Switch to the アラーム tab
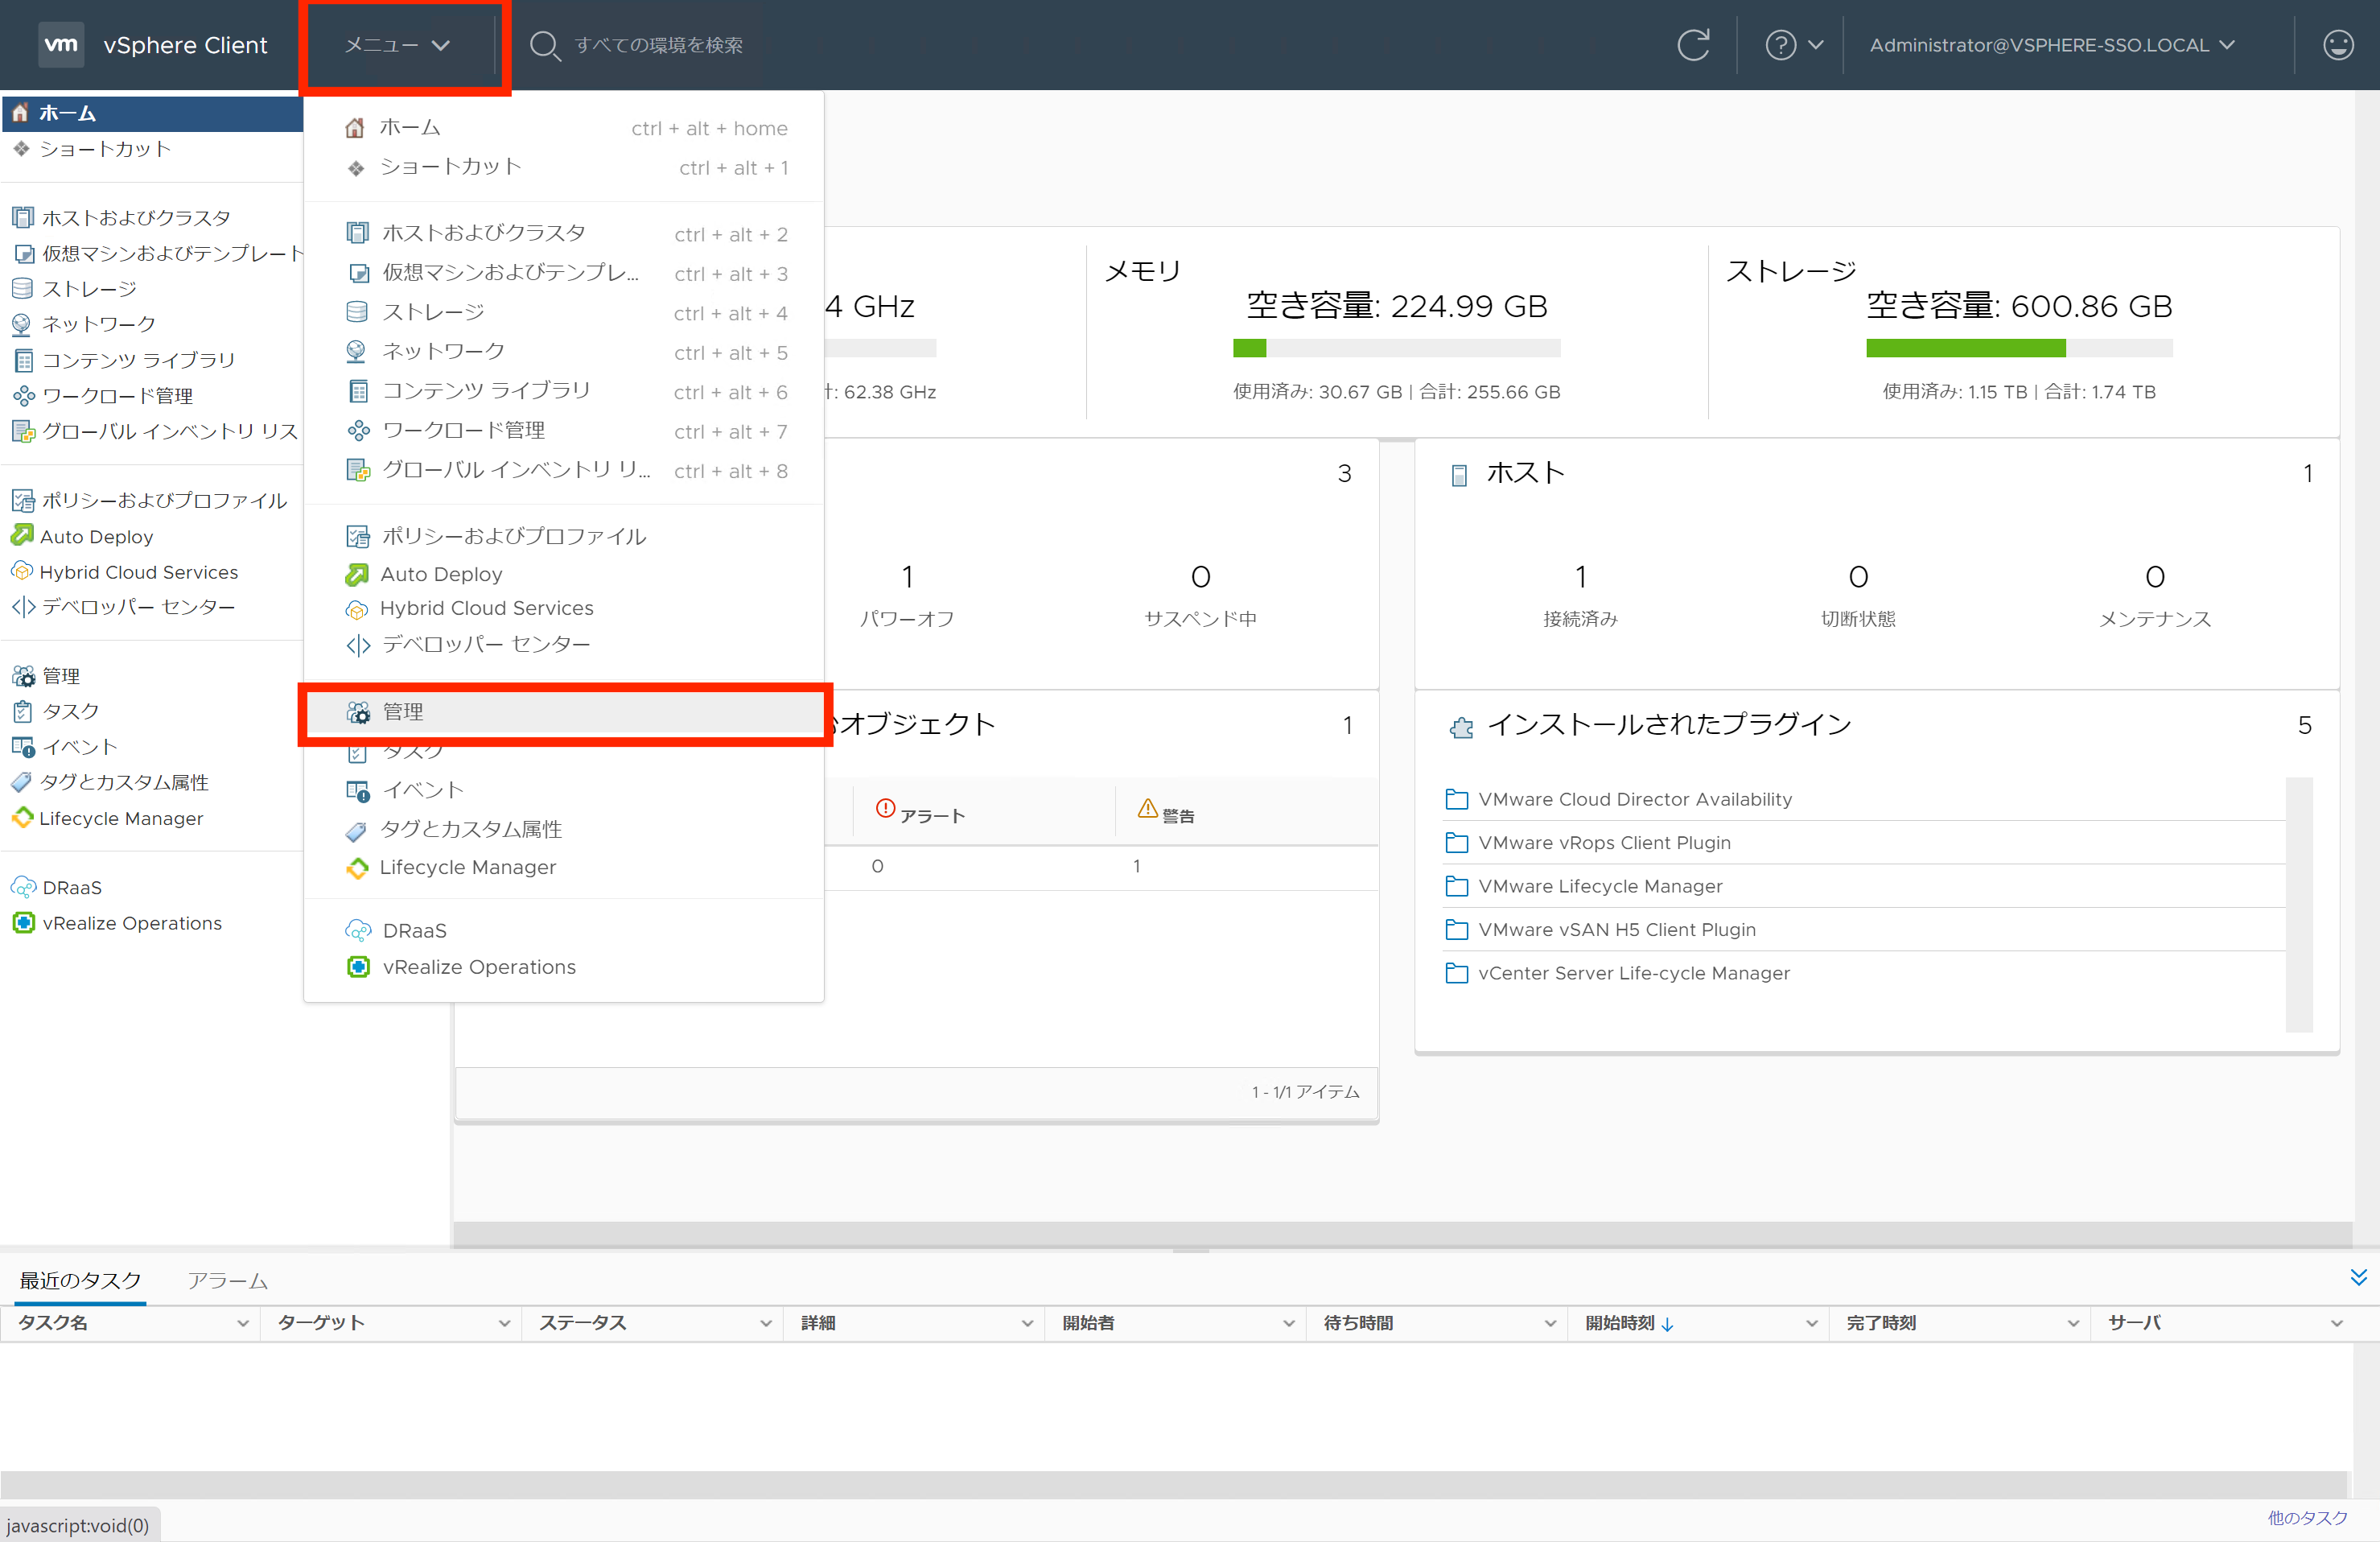Screen dimensions: 2380x1542 point(227,1281)
